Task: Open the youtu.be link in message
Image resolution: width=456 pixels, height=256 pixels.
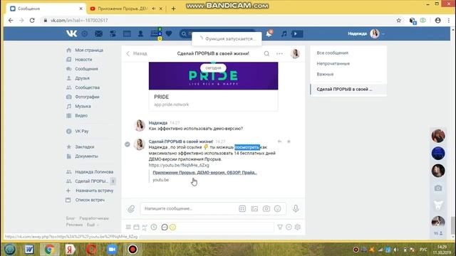Action: pyautogui.click(x=179, y=165)
